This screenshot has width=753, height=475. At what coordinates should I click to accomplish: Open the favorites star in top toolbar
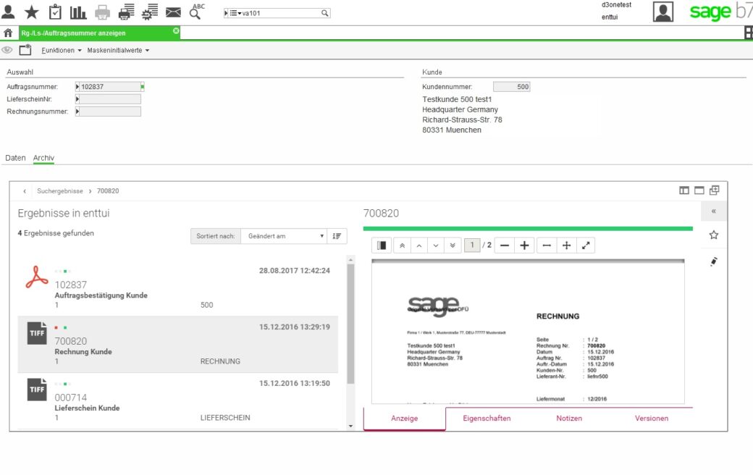pyautogui.click(x=32, y=12)
